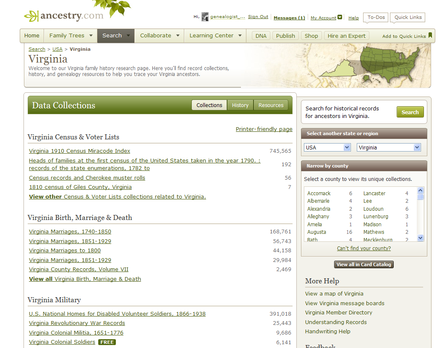
Task: Open Understanding Records link
Action: coord(336,322)
